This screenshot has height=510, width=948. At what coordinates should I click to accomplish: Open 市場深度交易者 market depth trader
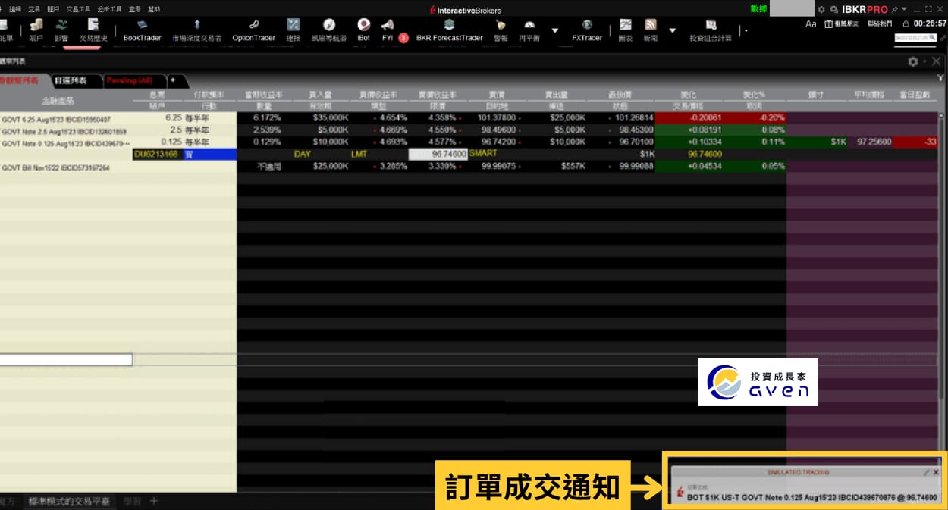coord(197,30)
